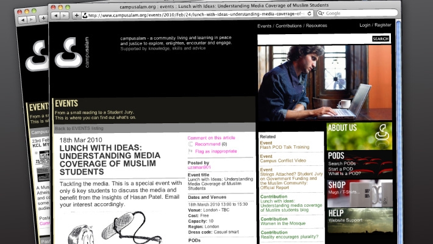Click the Reload icon in address bar
The width and height of the screenshot is (433, 244).
click(x=309, y=13)
